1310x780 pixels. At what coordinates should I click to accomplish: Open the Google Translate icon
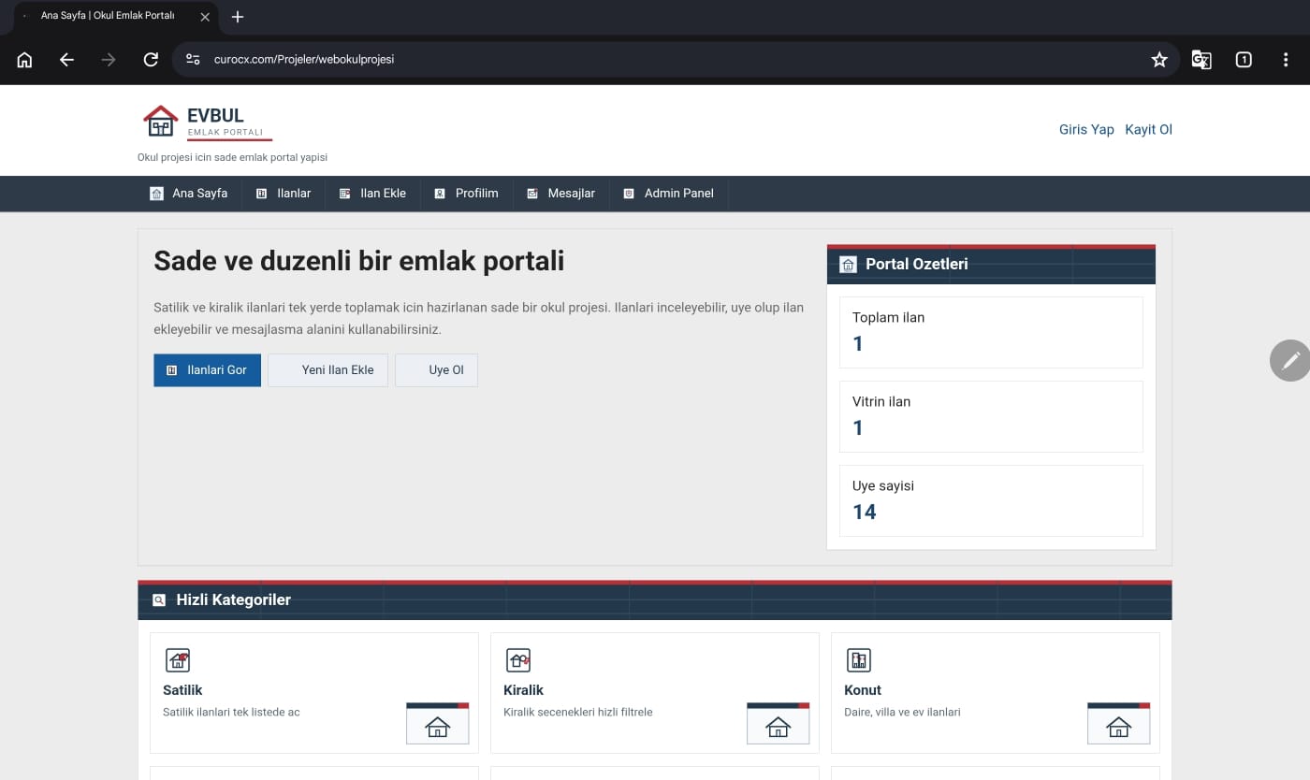click(1201, 60)
